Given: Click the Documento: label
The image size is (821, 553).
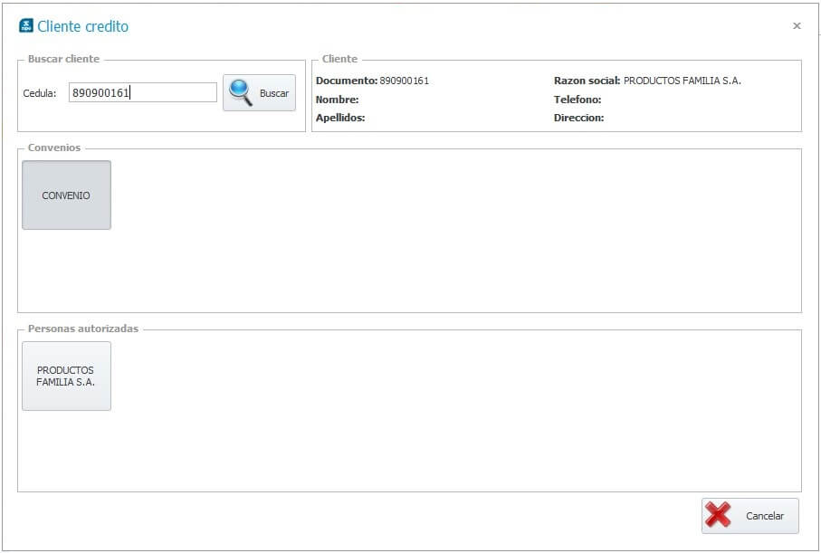Looking at the screenshot, I should coord(347,81).
